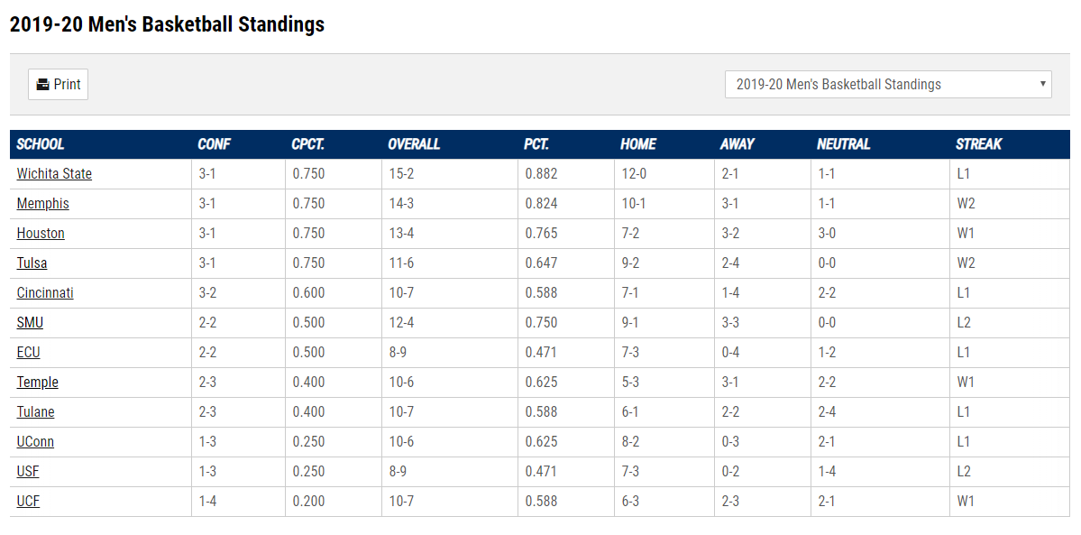Image resolution: width=1081 pixels, height=535 pixels.
Task: Select the UConn team link
Action: (x=35, y=442)
